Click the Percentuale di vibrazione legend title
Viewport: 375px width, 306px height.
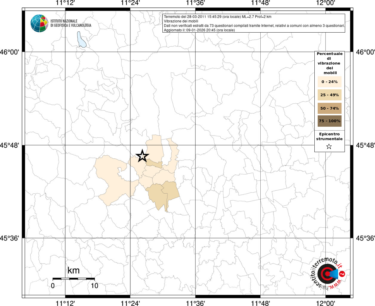click(x=330, y=63)
